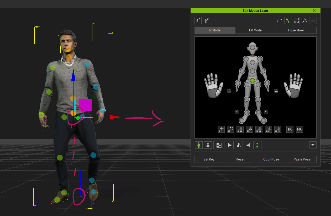Click the mirror pose icon with double arrows
The image size is (331, 216).
click(219, 145)
